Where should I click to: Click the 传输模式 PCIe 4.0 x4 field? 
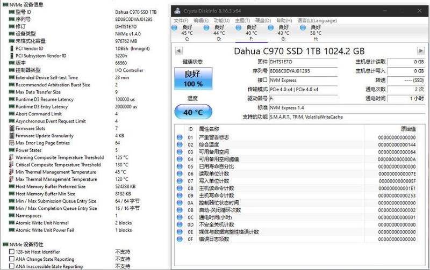tap(303, 89)
